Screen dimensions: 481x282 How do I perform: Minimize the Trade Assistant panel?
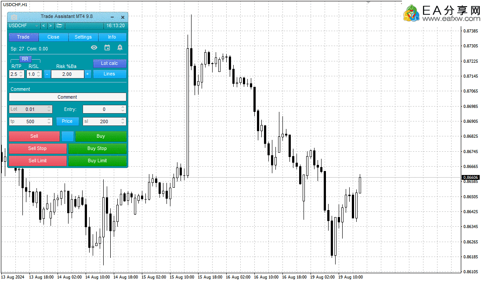(112, 18)
